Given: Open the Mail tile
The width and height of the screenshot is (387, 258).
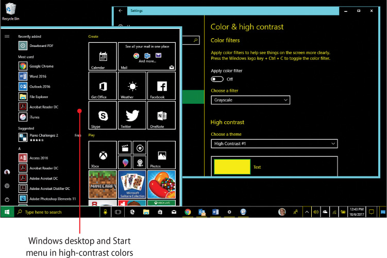Looking at the screenshot, I should 147,56.
